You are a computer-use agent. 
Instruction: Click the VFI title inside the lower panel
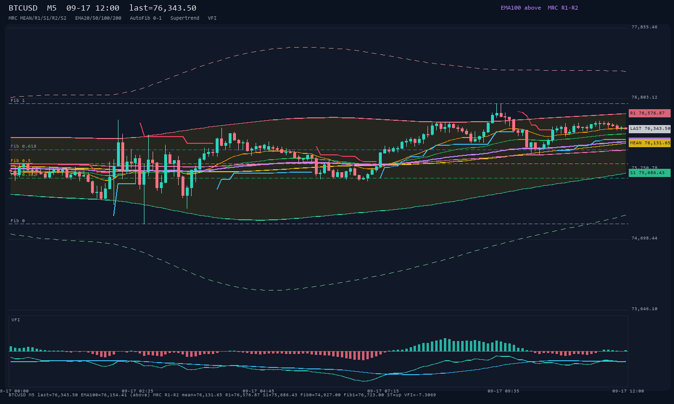(x=16, y=320)
